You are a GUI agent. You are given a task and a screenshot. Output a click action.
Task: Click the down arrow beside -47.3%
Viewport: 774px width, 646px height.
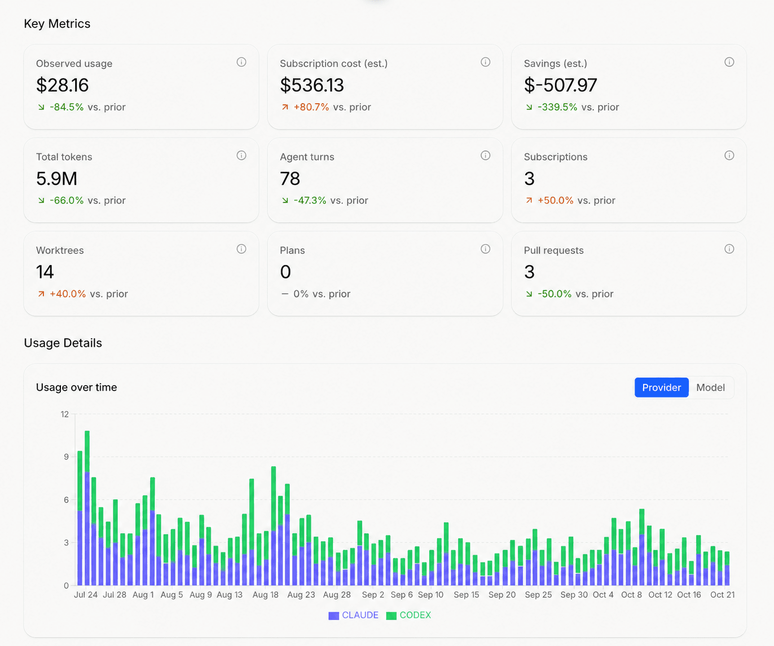[x=285, y=201]
